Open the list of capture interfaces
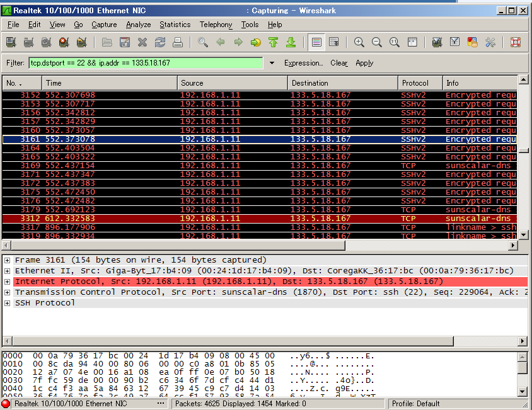This screenshot has width=532, height=410. click(x=11, y=42)
